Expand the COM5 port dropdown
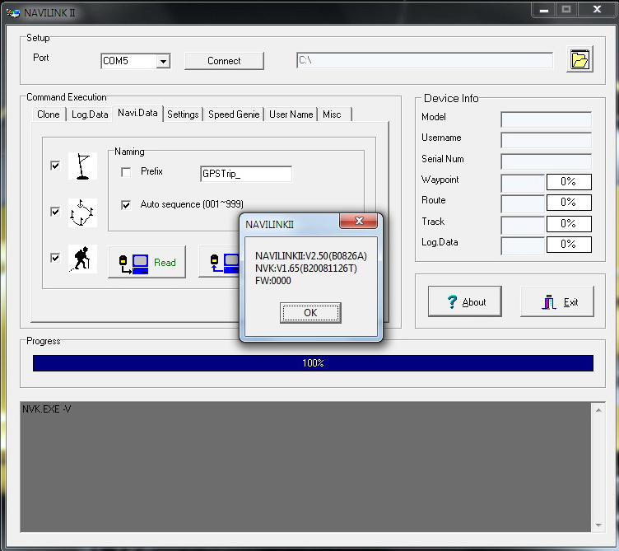 pos(163,61)
